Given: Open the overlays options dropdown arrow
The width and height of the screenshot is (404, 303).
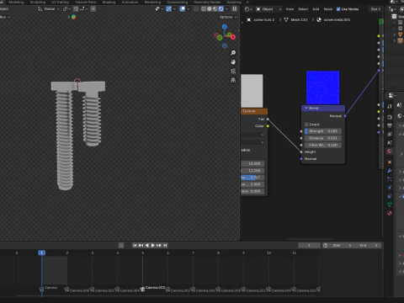Looking at the screenshot, I should coord(188,9).
